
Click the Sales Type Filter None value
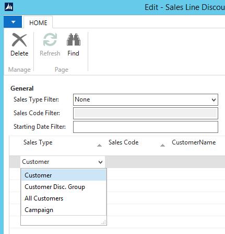82,99
